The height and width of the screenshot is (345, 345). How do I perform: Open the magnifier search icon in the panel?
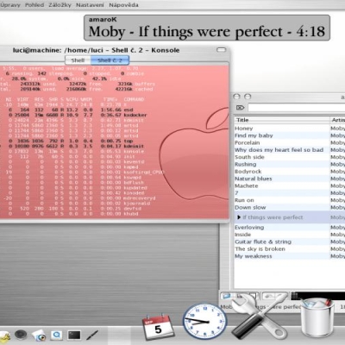pyautogui.click(x=57, y=336)
